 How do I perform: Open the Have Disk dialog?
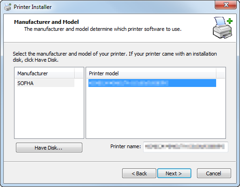coord(49,148)
